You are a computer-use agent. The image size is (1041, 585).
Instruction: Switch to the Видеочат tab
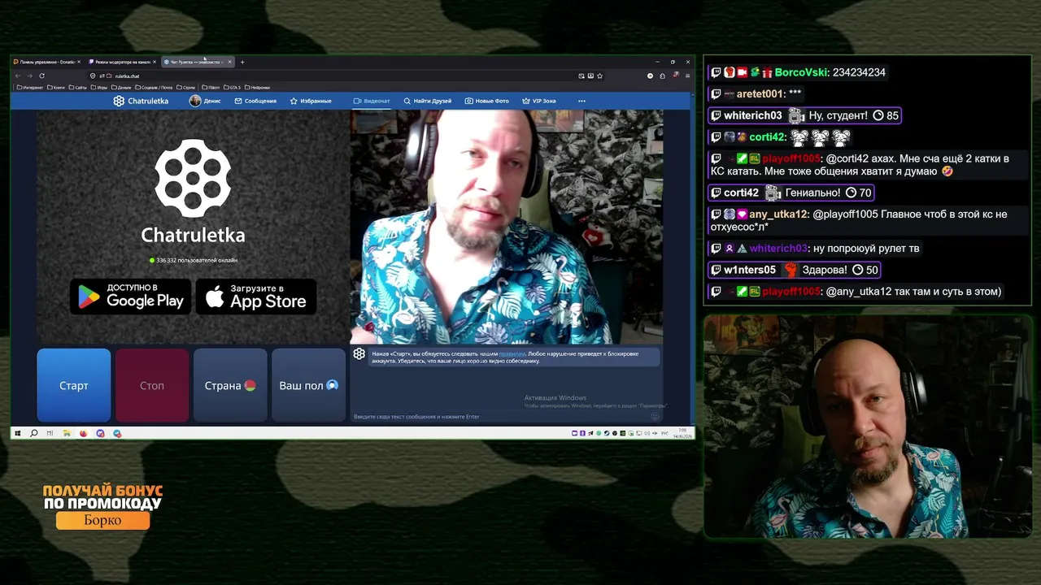(372, 101)
